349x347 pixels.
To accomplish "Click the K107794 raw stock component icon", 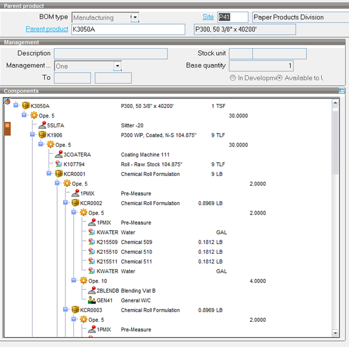I will 58,164.
